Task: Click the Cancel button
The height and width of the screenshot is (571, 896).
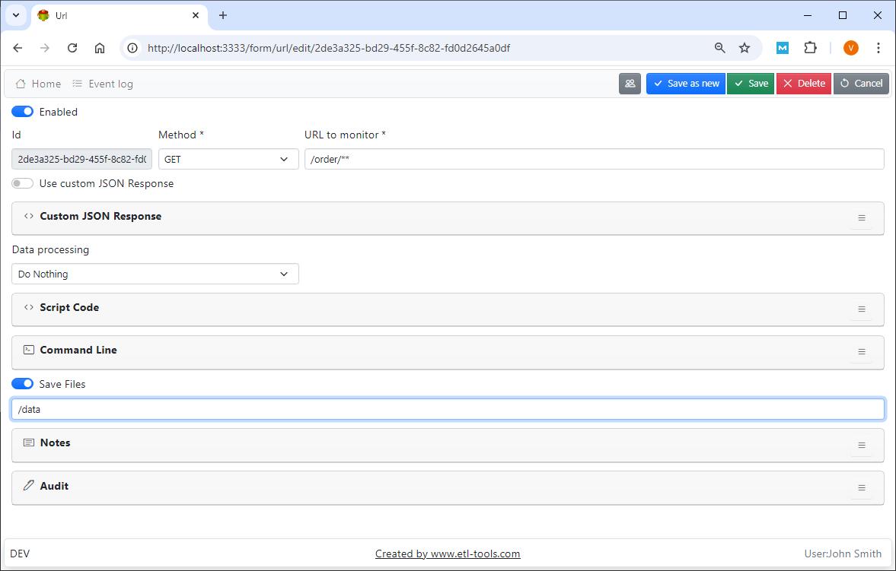Action: 861,84
